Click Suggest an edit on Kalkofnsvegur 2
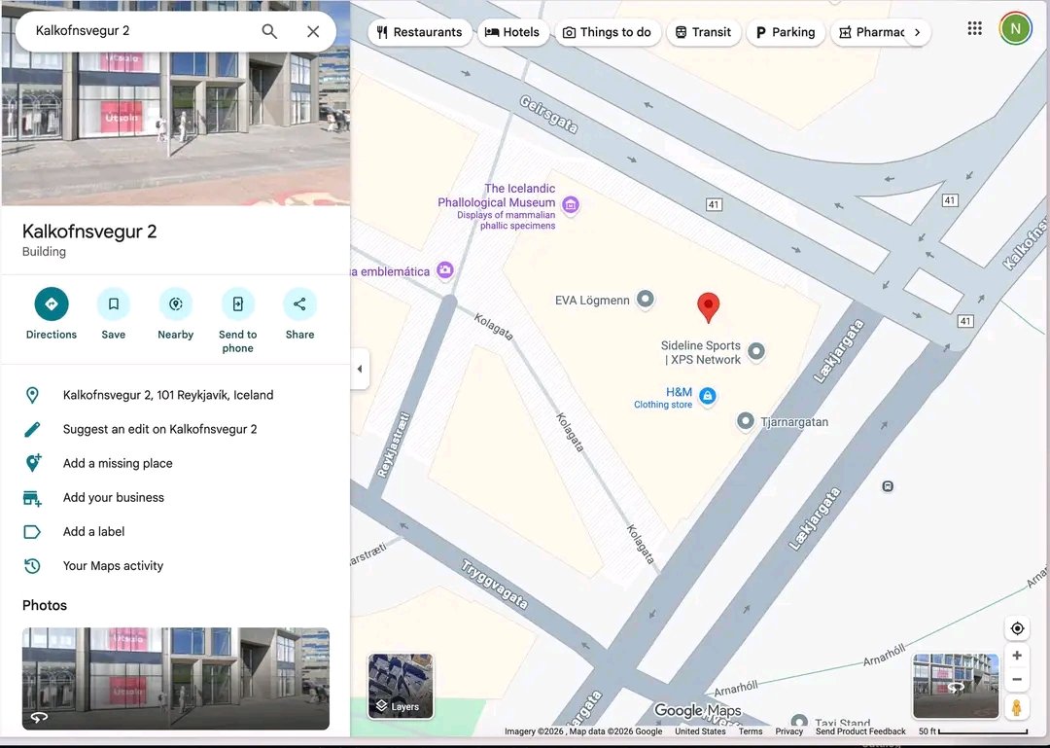The width and height of the screenshot is (1050, 748). [x=160, y=429]
